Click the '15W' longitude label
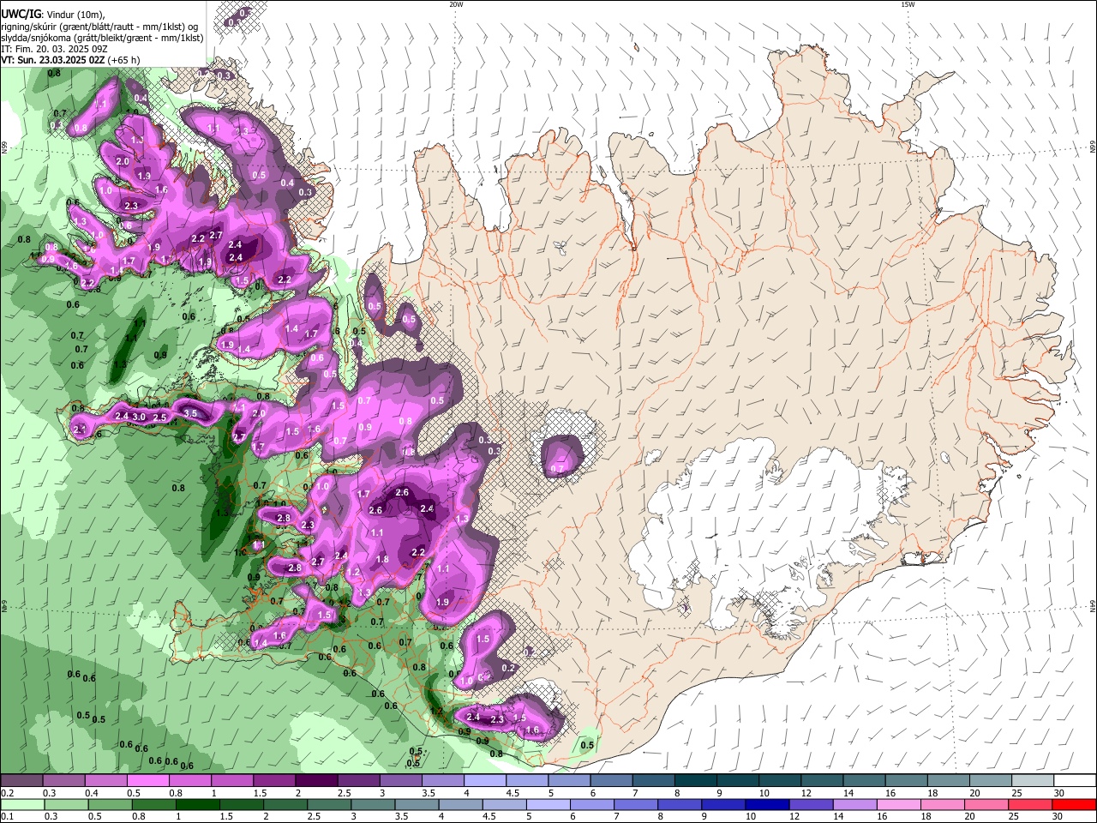Image resolution: width=1097 pixels, height=823 pixels. click(908, 4)
